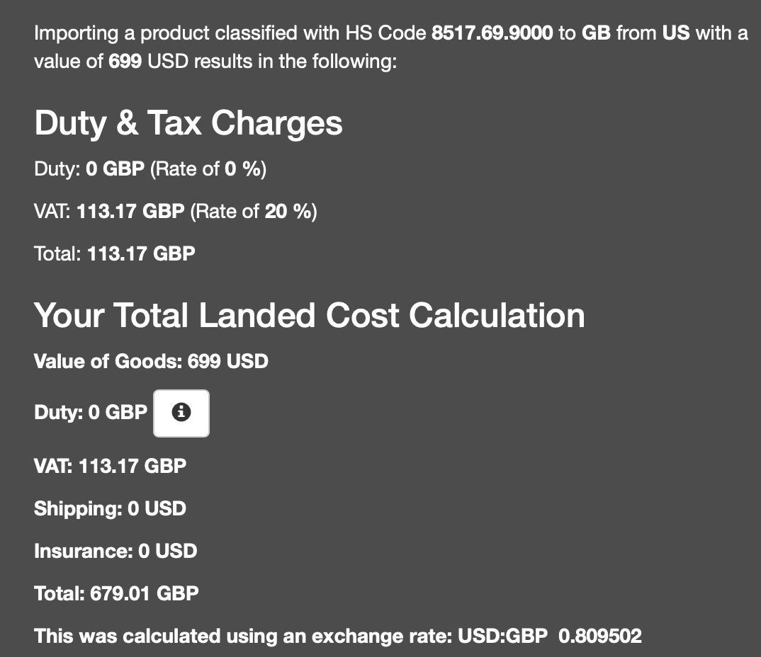The image size is (761, 657).
Task: Click the exchange rate value 0.809502
Action: [600, 636]
